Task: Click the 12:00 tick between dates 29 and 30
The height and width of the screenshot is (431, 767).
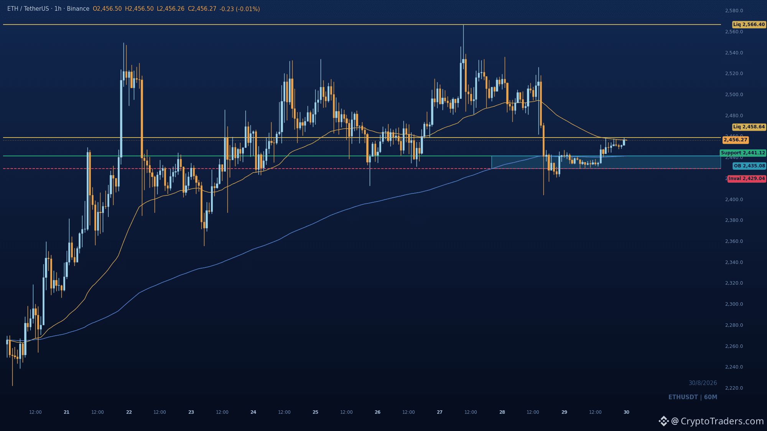Action: pos(595,412)
